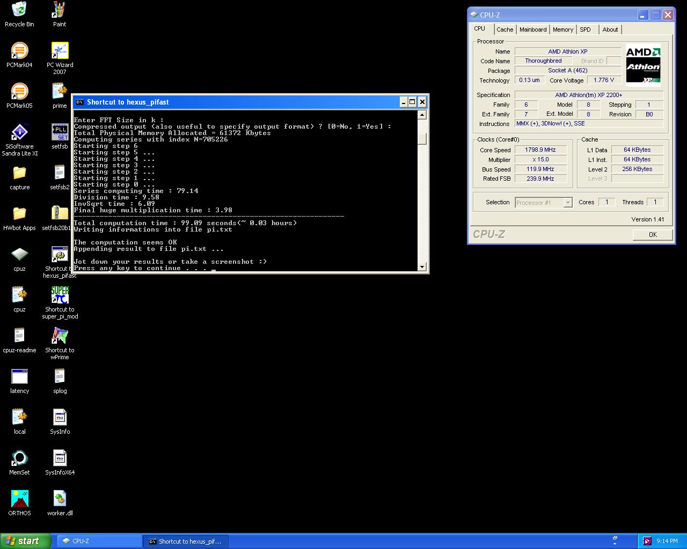Screen dimensions: 687x549
Task: Switch to the Mainboard tab in CPU-Z
Action: (x=533, y=29)
